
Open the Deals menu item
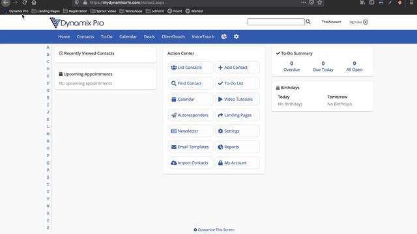tap(149, 36)
